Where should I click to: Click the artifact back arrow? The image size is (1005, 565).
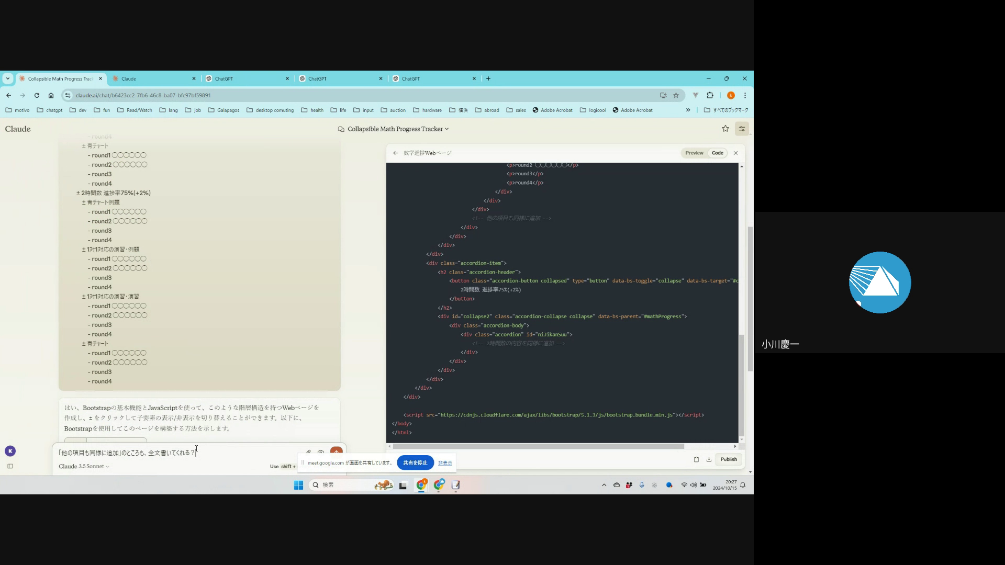point(395,153)
